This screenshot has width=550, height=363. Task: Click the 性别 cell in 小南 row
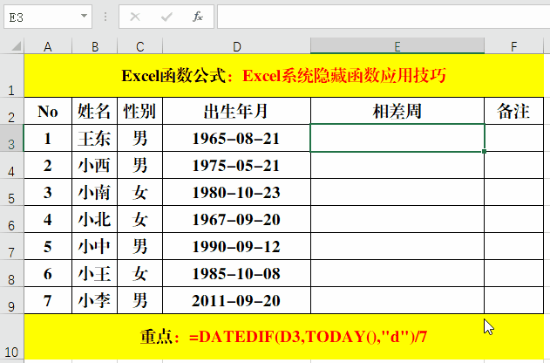coord(140,192)
